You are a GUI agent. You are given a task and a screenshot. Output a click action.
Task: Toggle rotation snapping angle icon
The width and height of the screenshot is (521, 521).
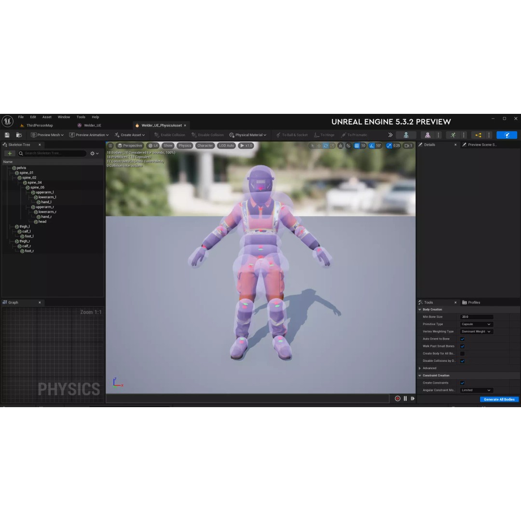pyautogui.click(x=371, y=146)
